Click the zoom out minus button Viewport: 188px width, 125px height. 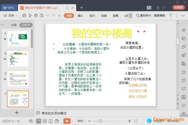click(89, 121)
